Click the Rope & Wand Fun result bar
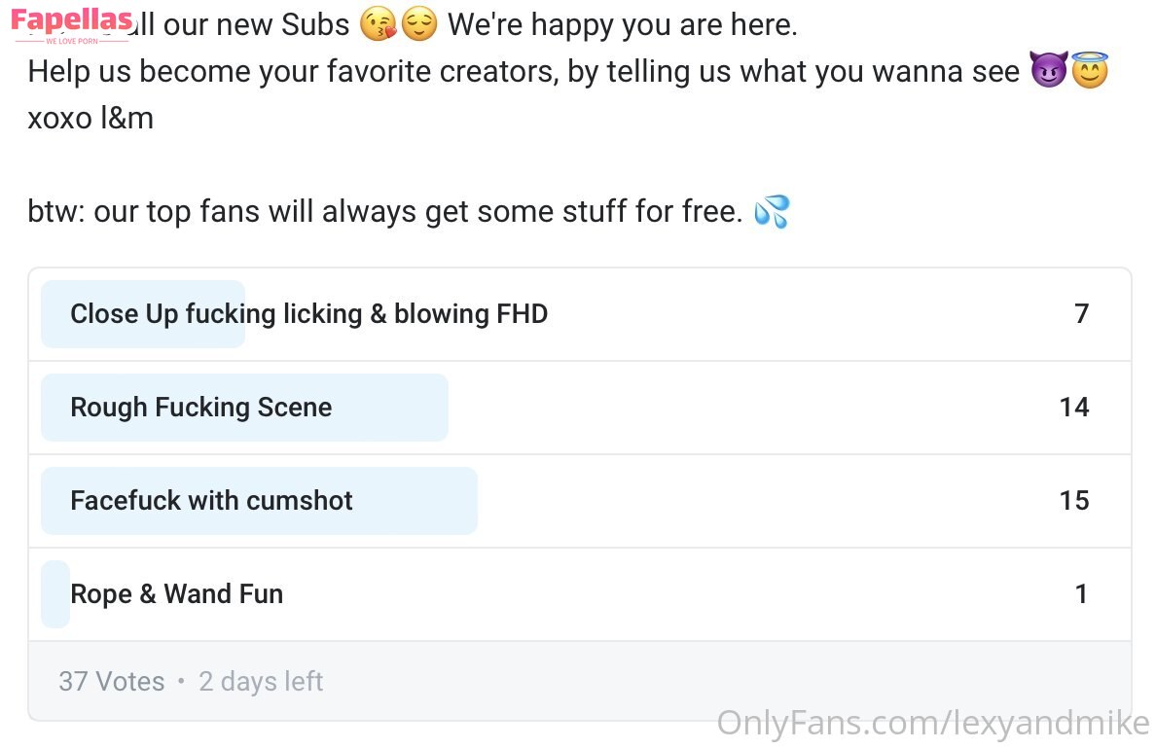 coord(55,594)
